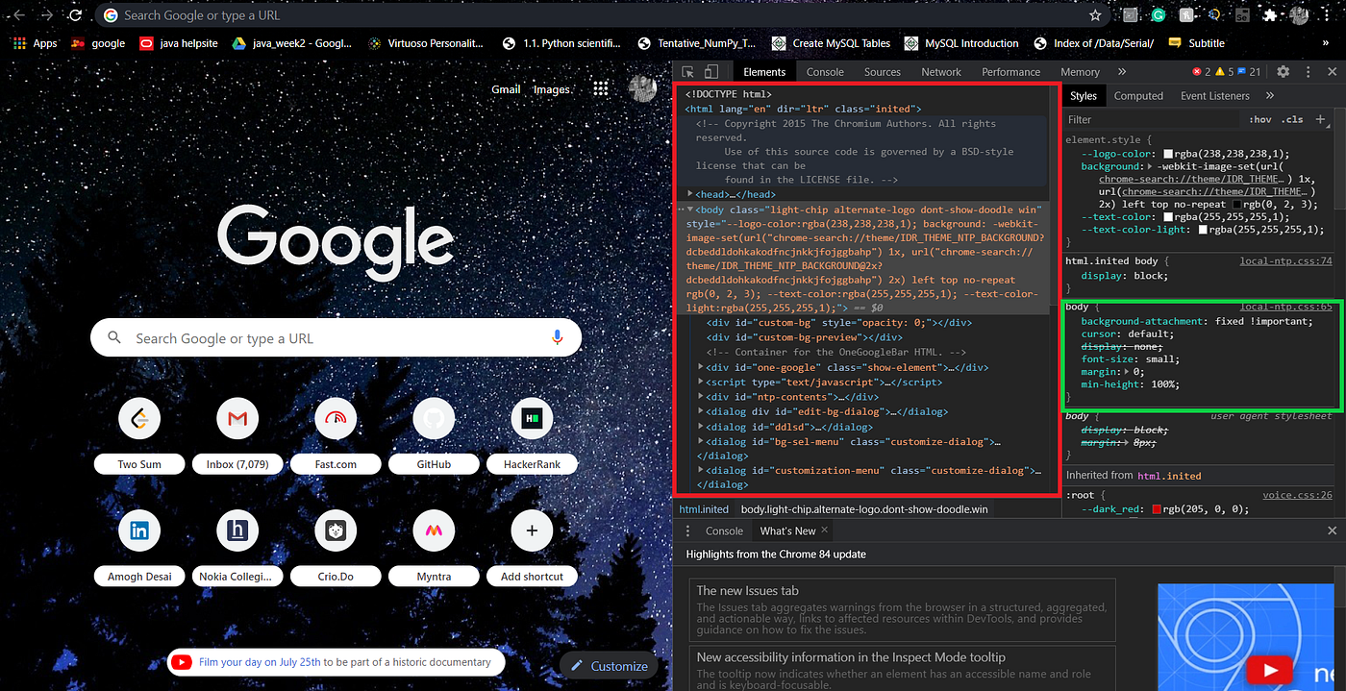Image resolution: width=1346 pixels, height=691 pixels.
Task: Click the --logo-color swatch
Action: 1168,154
